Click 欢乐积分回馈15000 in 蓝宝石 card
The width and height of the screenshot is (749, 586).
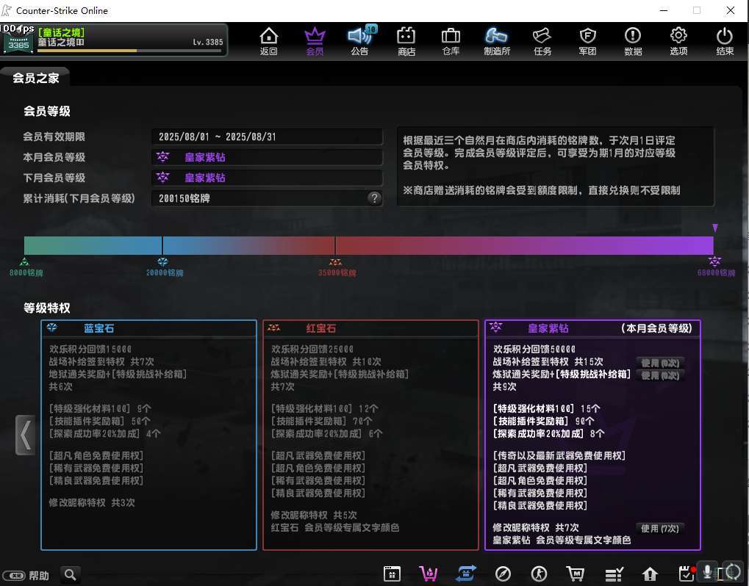pyautogui.click(x=90, y=350)
